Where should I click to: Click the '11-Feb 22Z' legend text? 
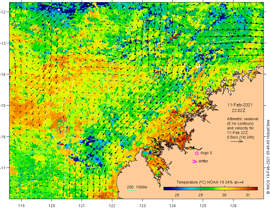point(238,133)
